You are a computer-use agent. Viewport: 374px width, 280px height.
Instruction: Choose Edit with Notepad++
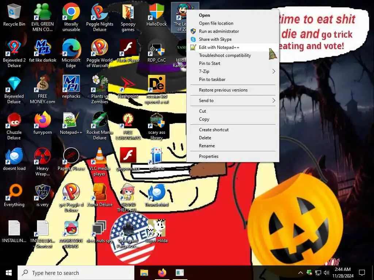tap(233, 47)
